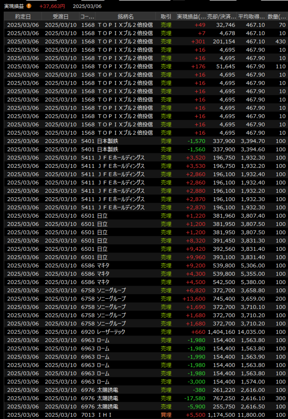288x419 pixels.
Task: Click the 取引 column header
Action: click(166, 16)
